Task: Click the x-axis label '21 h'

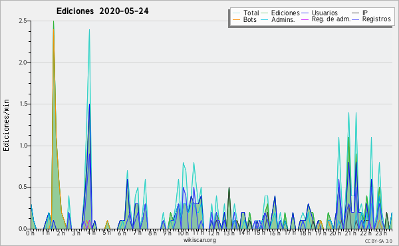Action: coord(350,233)
